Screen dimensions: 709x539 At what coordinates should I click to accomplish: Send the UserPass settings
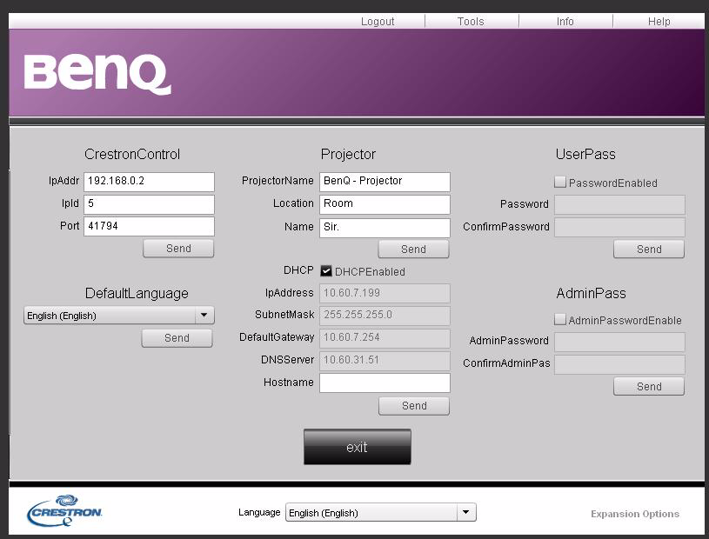tap(649, 249)
